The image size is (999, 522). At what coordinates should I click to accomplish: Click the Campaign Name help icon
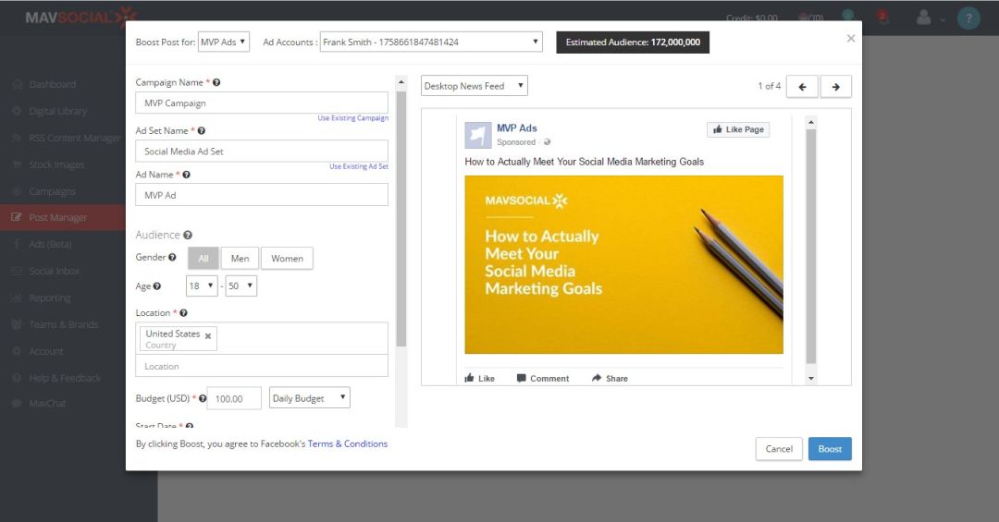click(216, 83)
